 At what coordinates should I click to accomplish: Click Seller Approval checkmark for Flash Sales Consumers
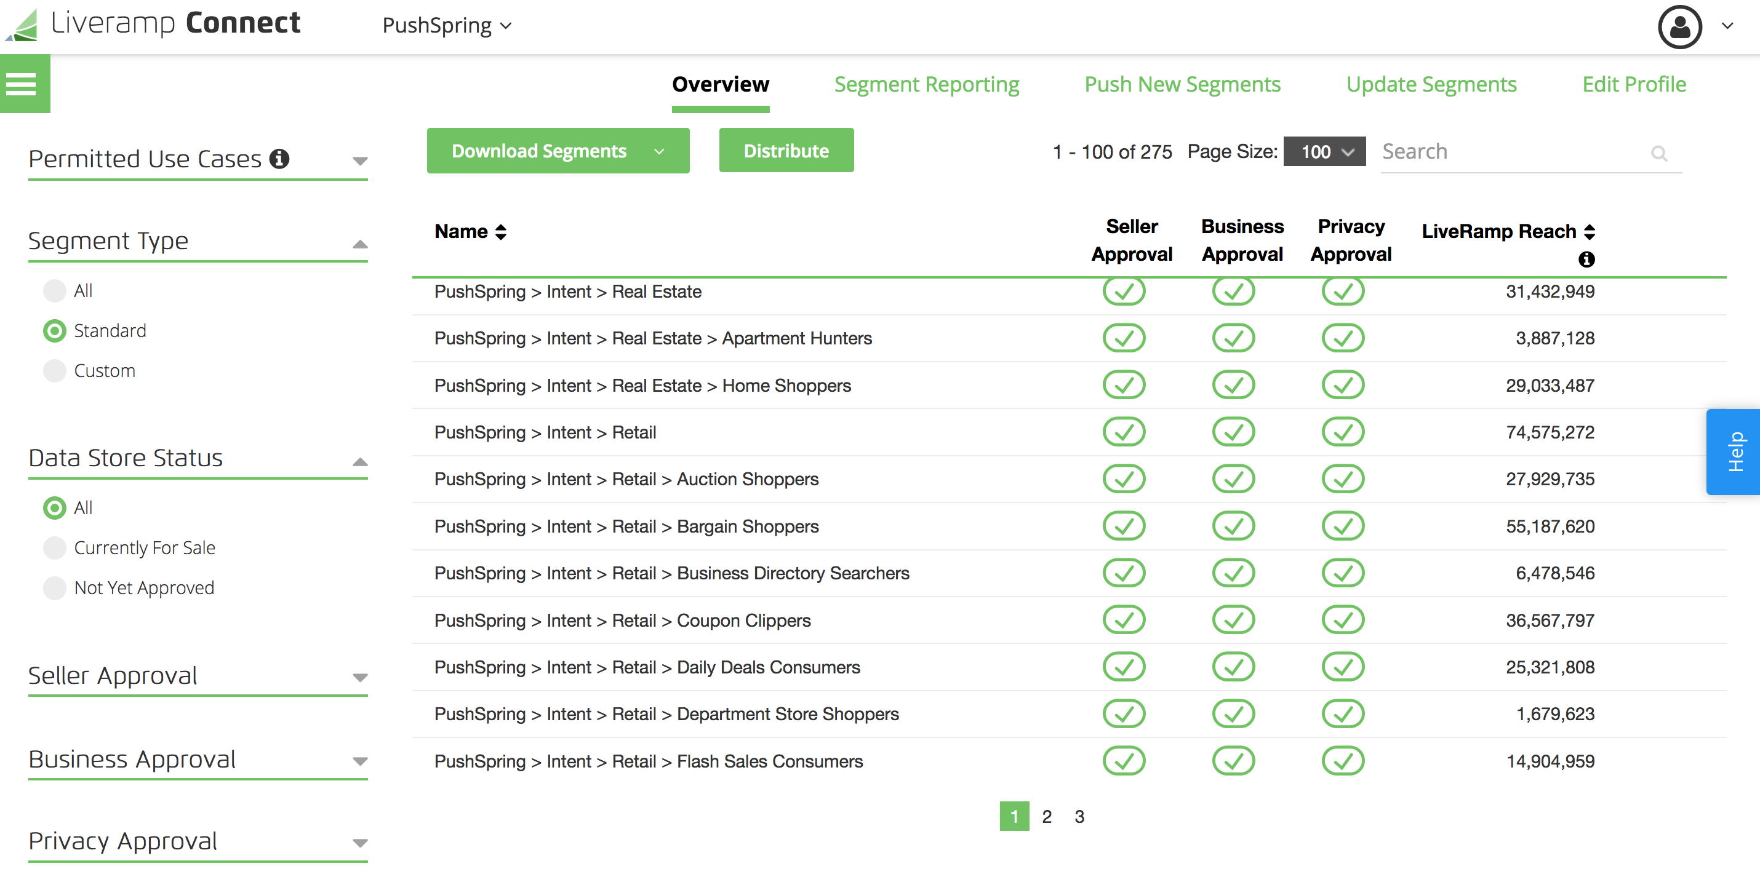coord(1123,761)
